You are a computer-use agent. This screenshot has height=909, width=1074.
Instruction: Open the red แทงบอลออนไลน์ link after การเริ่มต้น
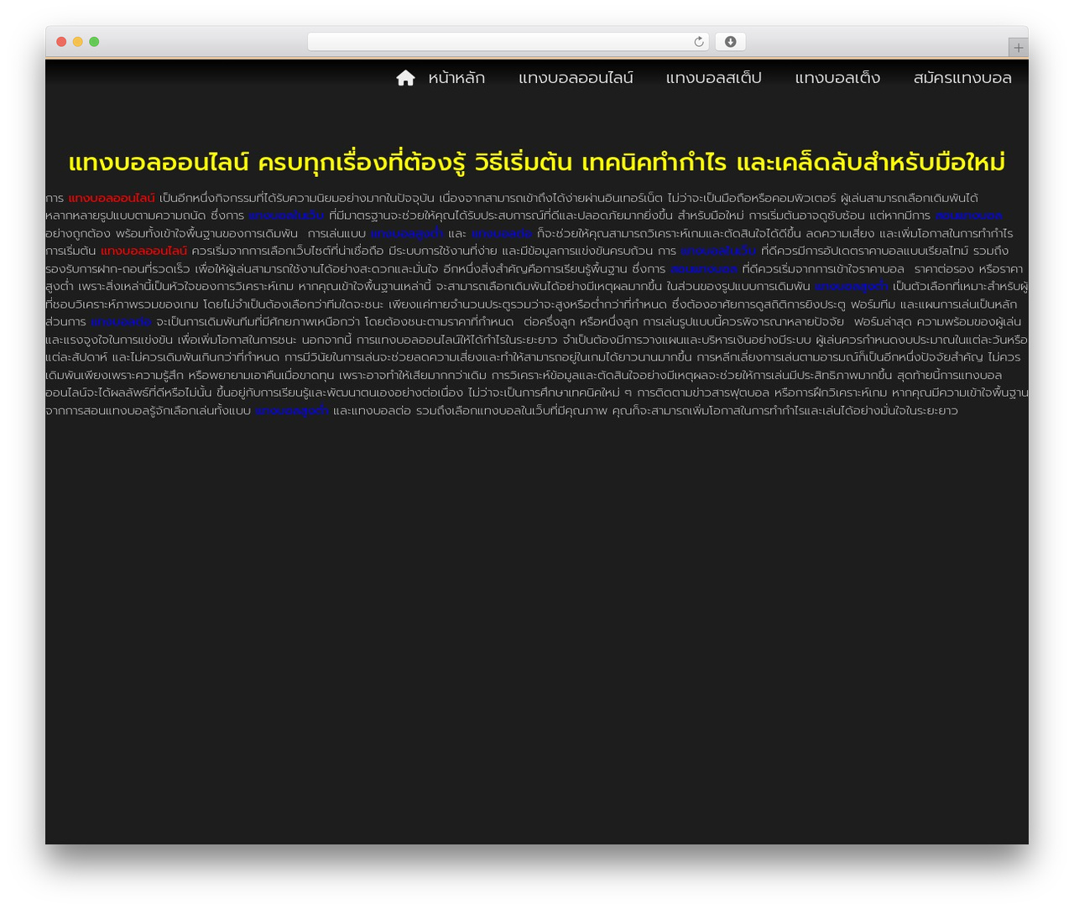point(144,251)
